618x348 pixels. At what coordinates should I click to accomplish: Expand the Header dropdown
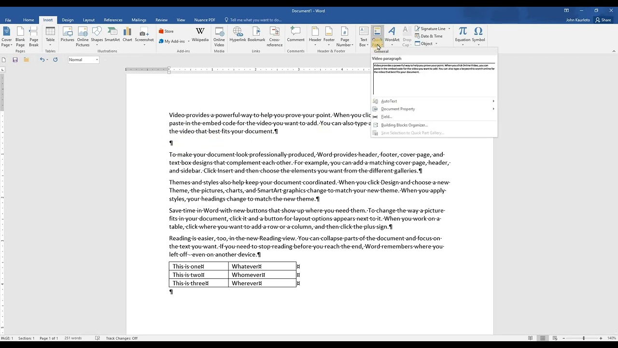(315, 37)
